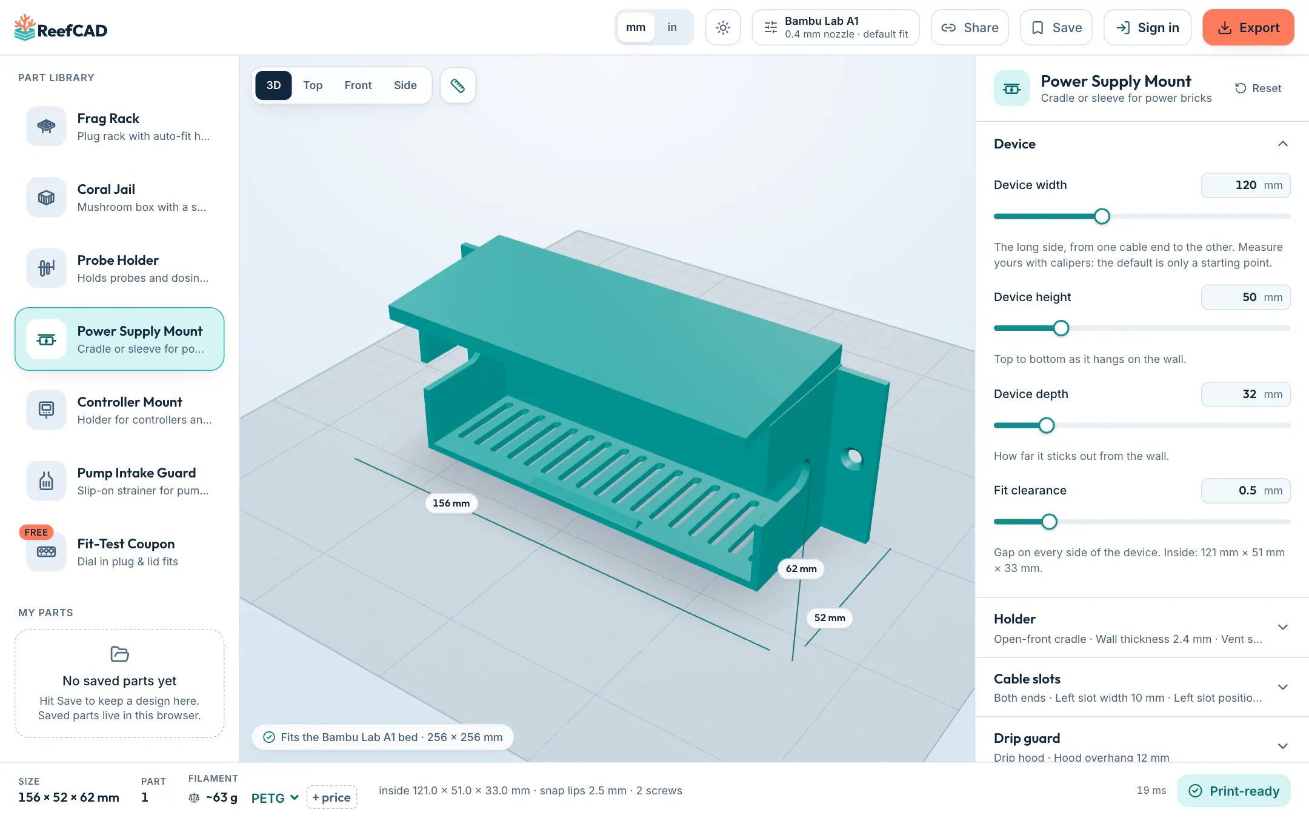Edit the Device width value field
The height and width of the screenshot is (818, 1309).
coord(1245,185)
